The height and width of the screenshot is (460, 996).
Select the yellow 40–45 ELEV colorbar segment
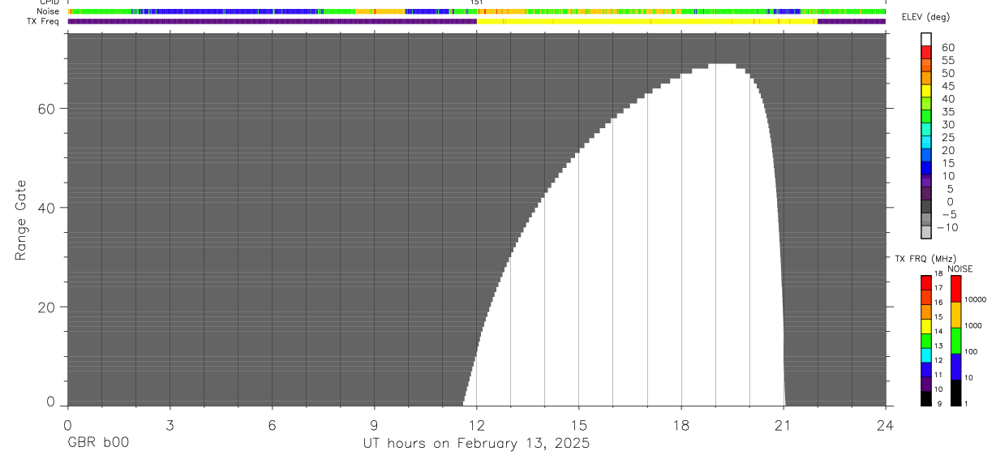pyautogui.click(x=926, y=91)
